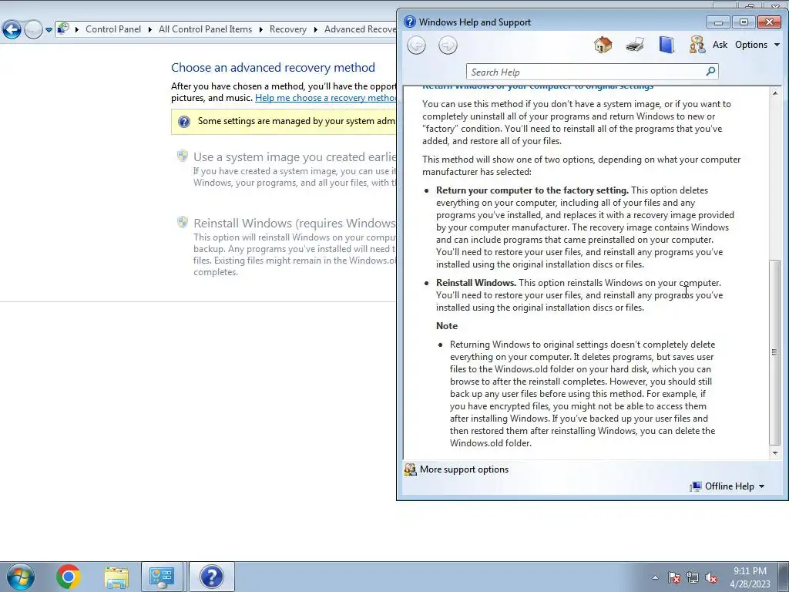Click the Offline Help computer icon
This screenshot has height=592, width=789.
[x=696, y=486]
